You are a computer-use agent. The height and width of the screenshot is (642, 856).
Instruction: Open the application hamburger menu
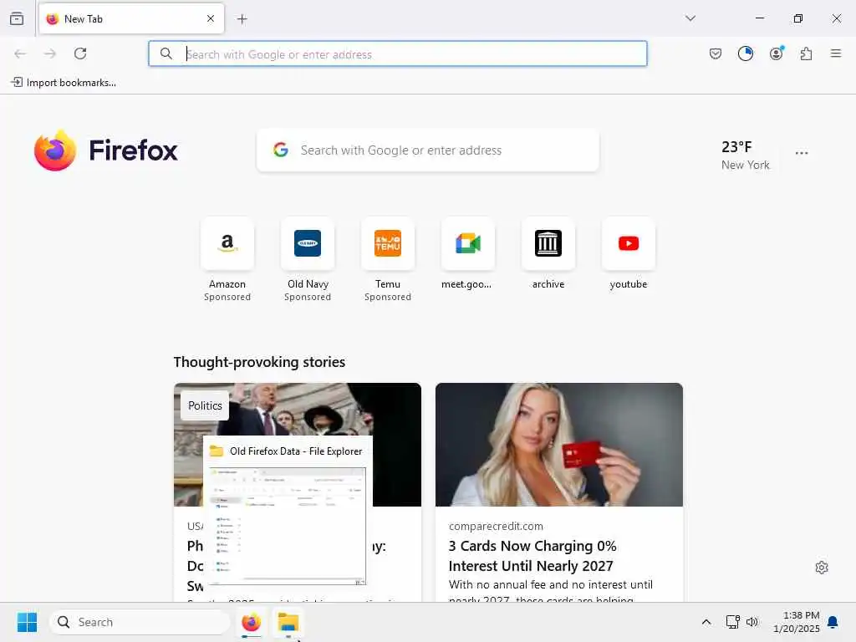(x=836, y=53)
